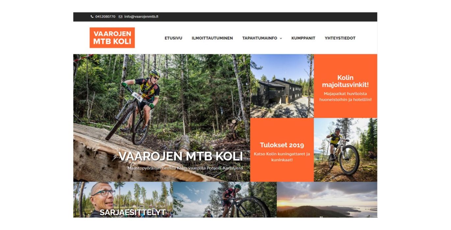Open the Tapahtumainfo menu
The height and width of the screenshot is (230, 451).
coord(260,38)
